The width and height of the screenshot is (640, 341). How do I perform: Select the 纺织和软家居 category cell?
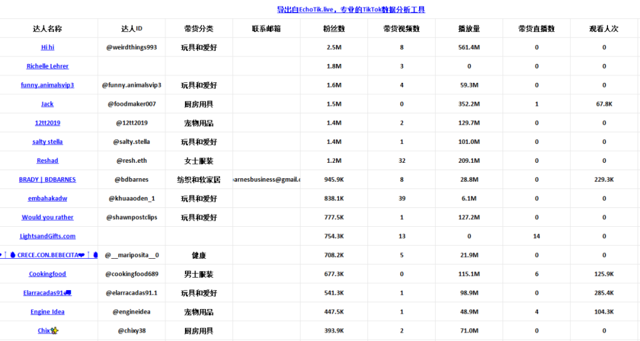[199, 179]
